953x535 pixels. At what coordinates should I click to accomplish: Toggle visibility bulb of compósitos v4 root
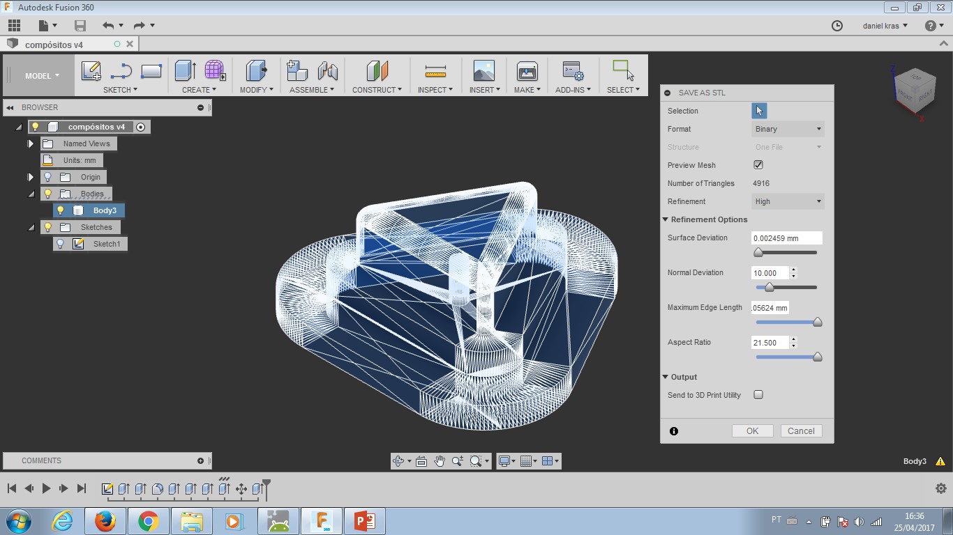pyautogui.click(x=36, y=127)
